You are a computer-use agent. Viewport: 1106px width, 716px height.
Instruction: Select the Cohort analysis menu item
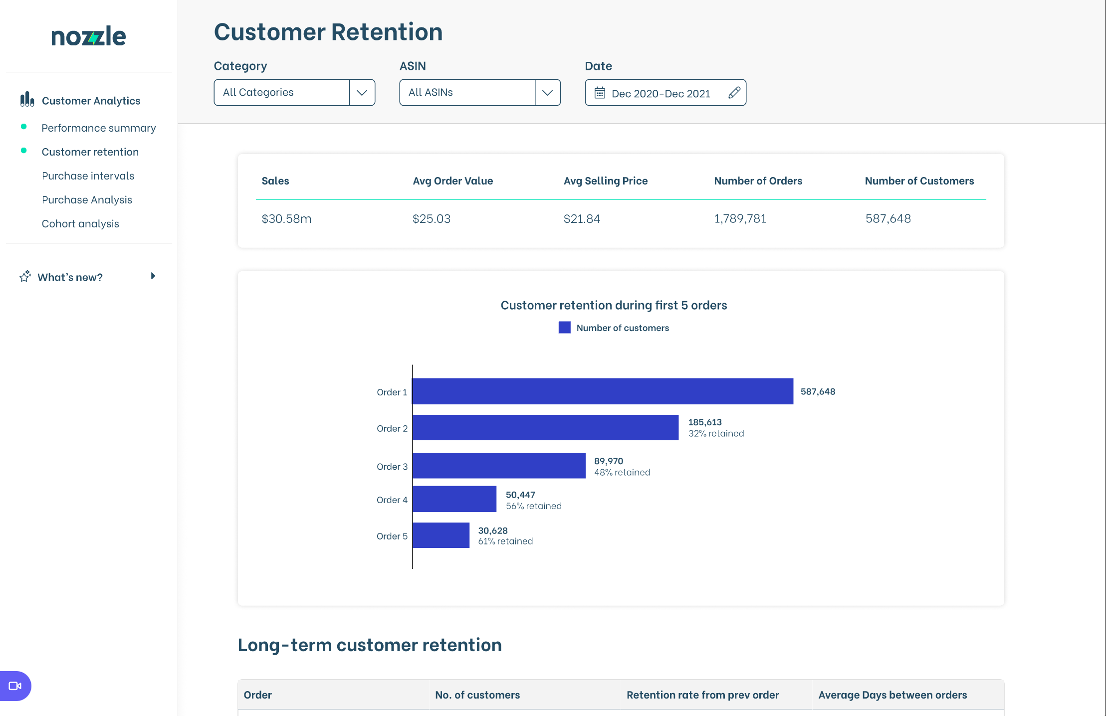[x=80, y=223]
